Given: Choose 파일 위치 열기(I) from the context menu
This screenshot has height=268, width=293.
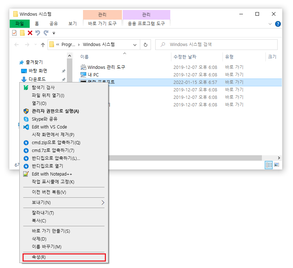Looking at the screenshot, I should pos(64,95).
